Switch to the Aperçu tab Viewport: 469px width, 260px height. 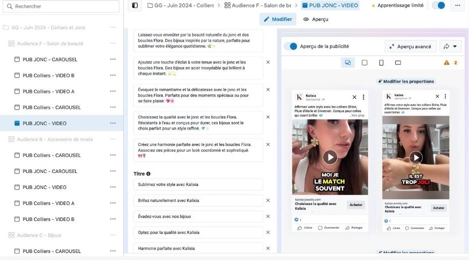(x=316, y=19)
